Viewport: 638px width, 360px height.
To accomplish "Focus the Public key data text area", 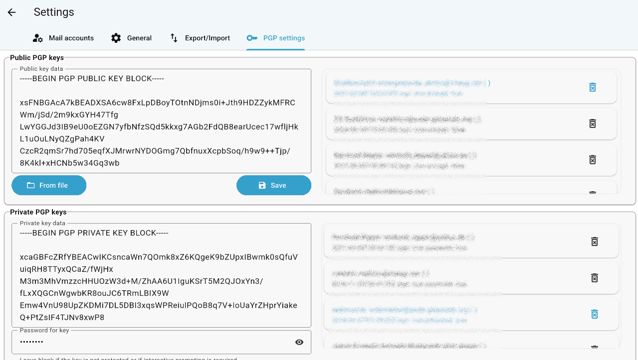I will [161, 121].
